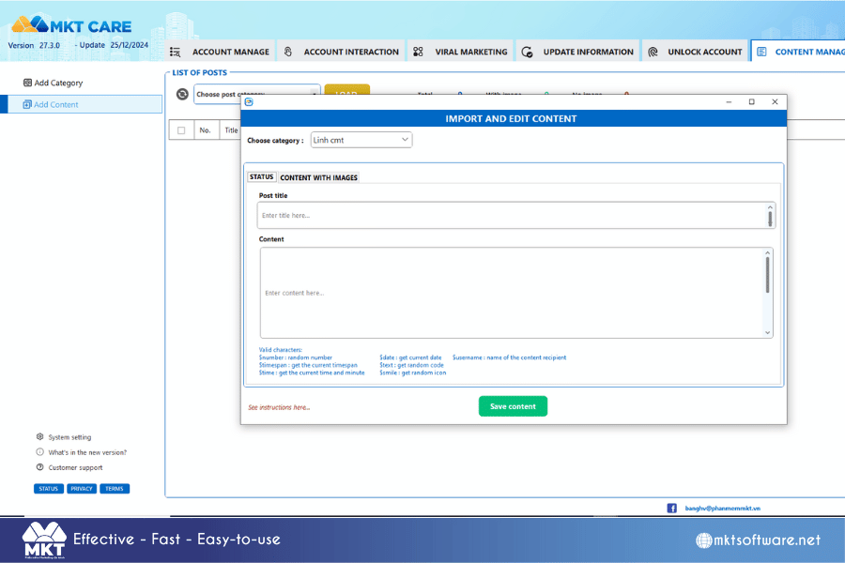The height and width of the screenshot is (563, 845).
Task: Open System setting gear icon
Action: (39, 437)
